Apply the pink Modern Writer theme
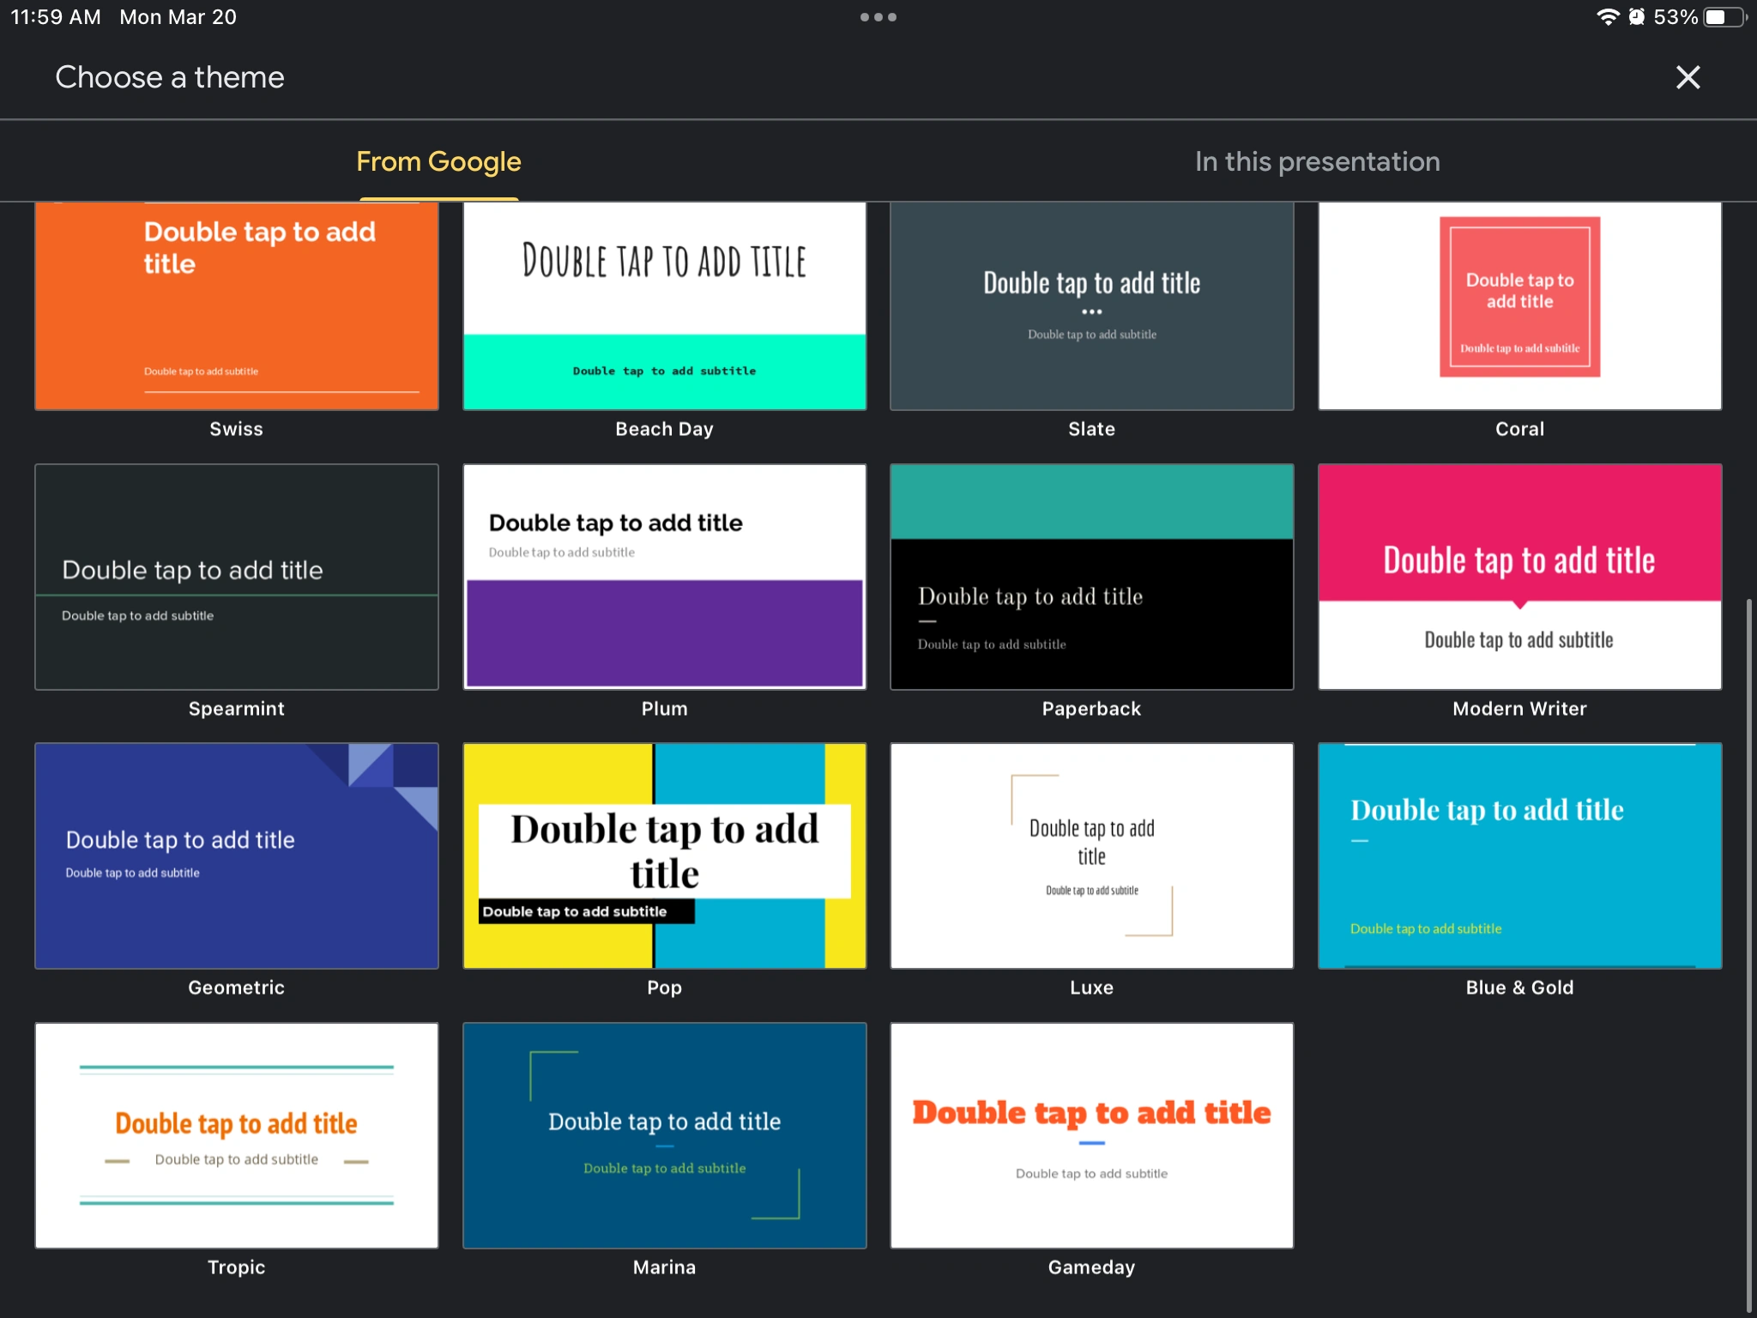 click(x=1519, y=577)
